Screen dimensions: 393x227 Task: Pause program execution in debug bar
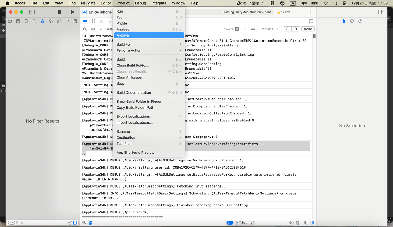tap(94, 21)
